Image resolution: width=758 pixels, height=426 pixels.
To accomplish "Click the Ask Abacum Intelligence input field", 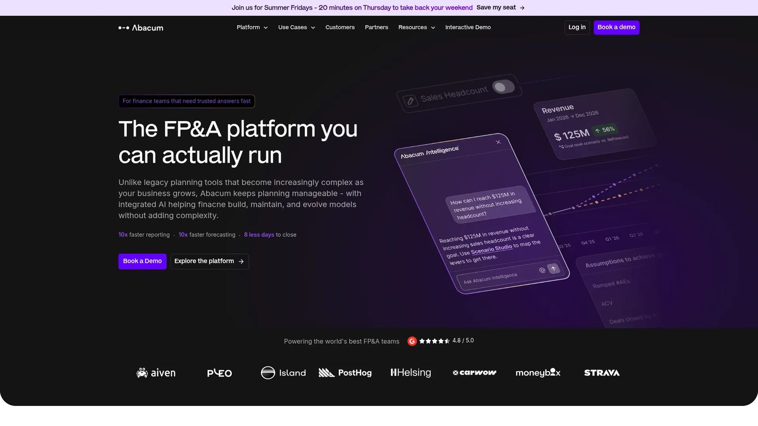I will coord(511,275).
